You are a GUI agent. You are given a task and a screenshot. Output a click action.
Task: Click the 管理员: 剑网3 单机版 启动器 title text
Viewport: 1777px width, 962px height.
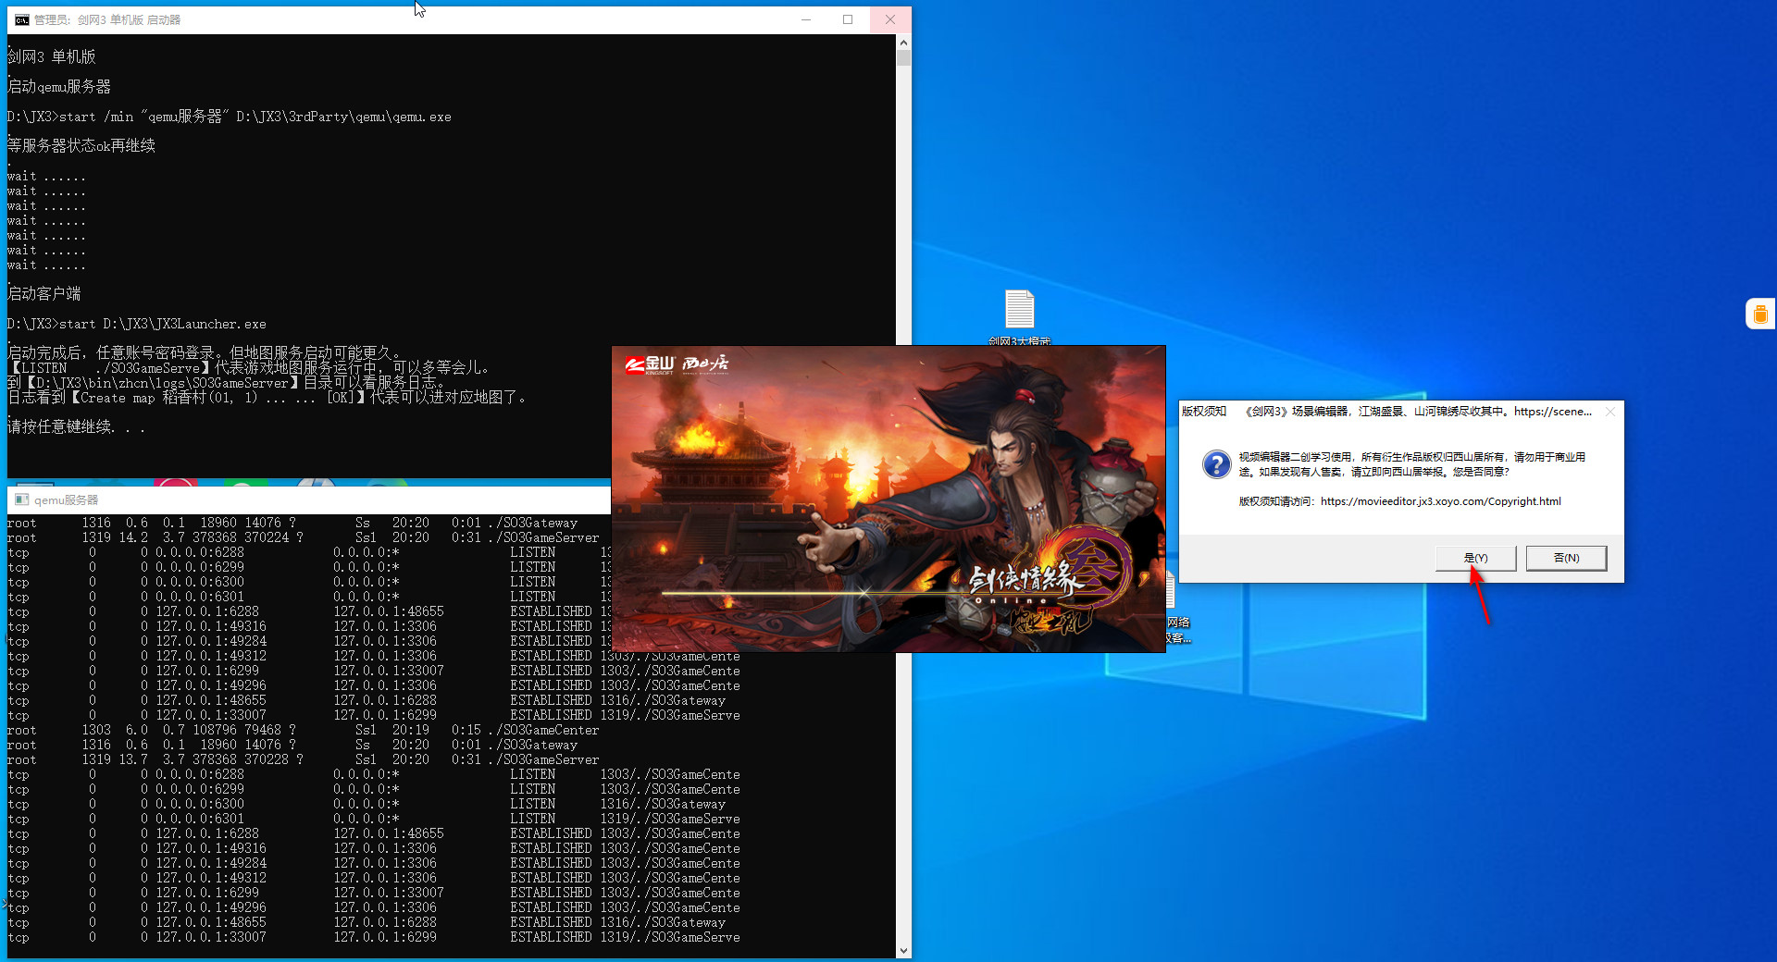pyautogui.click(x=107, y=19)
